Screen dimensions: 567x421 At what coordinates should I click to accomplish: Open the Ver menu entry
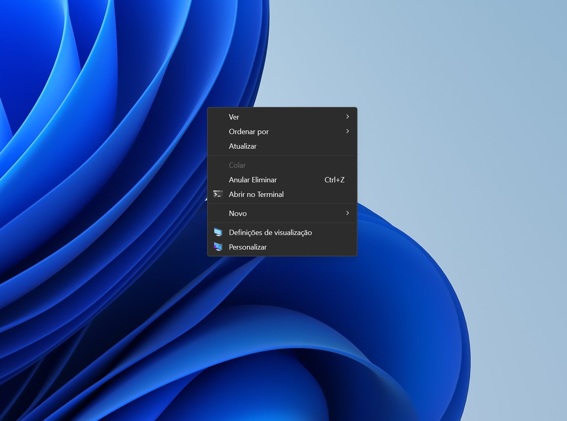point(234,117)
